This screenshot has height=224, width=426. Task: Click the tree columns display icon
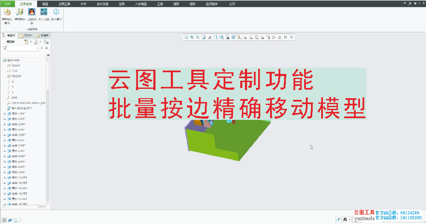coord(36,42)
